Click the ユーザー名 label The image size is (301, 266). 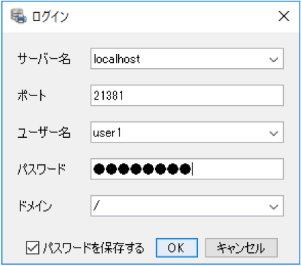click(44, 132)
